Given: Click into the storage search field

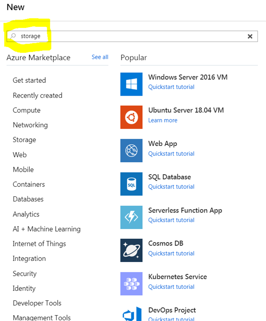Looking at the screenshot, I should tap(132, 36).
